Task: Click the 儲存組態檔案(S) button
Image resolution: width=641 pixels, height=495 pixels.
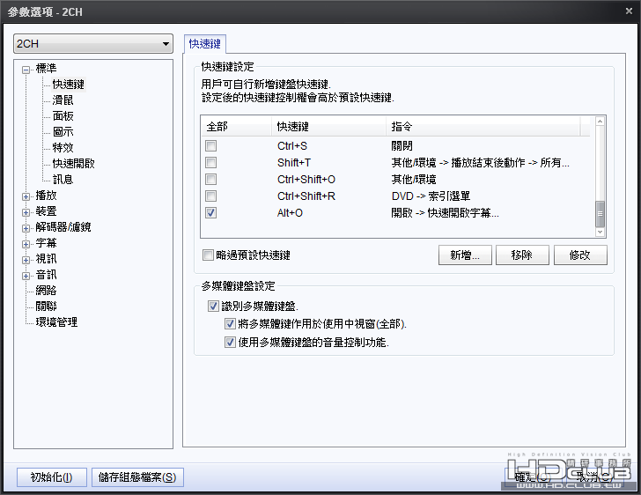Action: click(x=137, y=477)
